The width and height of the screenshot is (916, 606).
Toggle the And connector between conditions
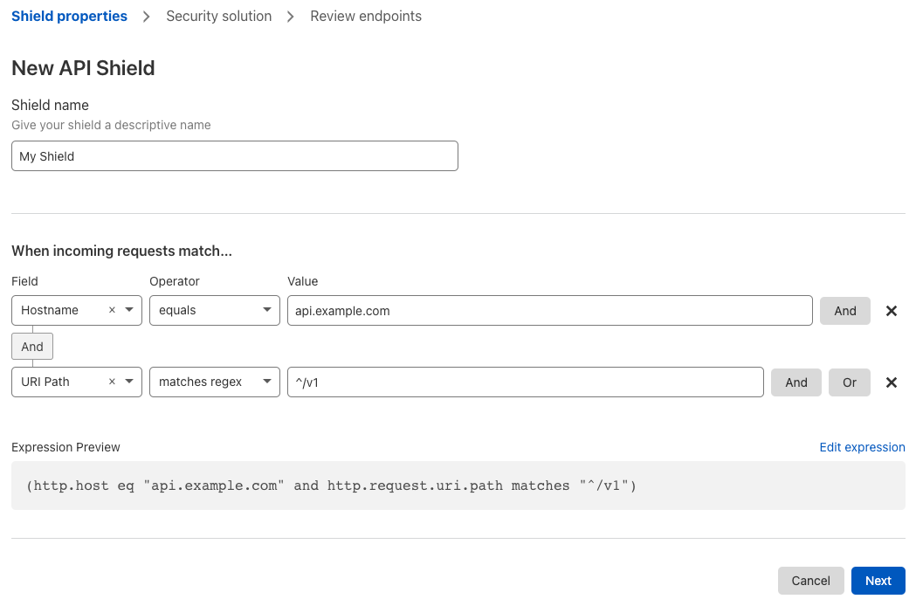click(x=31, y=346)
